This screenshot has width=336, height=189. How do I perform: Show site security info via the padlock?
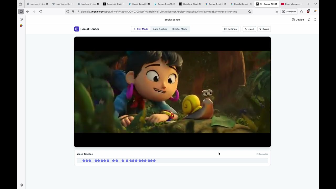click(x=73, y=12)
